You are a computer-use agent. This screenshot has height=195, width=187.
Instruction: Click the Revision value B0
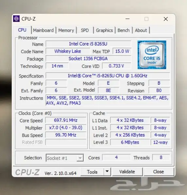tap(159, 90)
